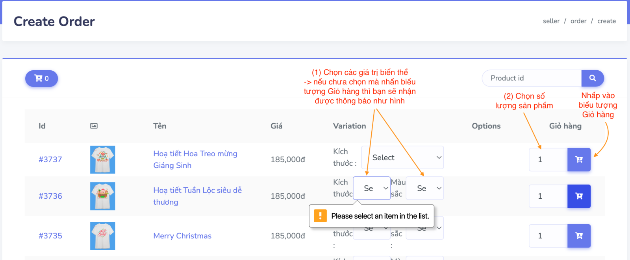View thumbnail of product #3737 shirt
Viewport: 630px width, 260px height.
pos(102,159)
